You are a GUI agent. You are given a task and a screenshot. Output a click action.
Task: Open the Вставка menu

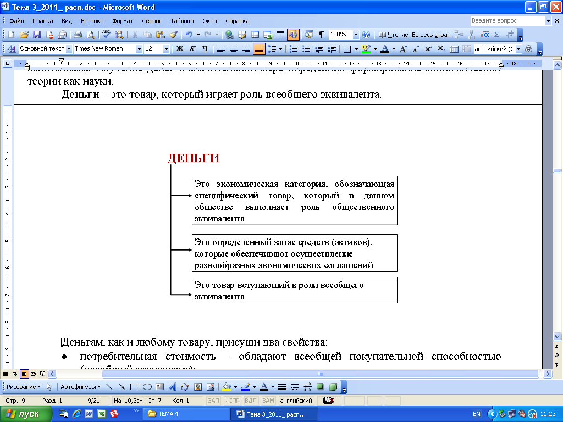pyautogui.click(x=92, y=21)
